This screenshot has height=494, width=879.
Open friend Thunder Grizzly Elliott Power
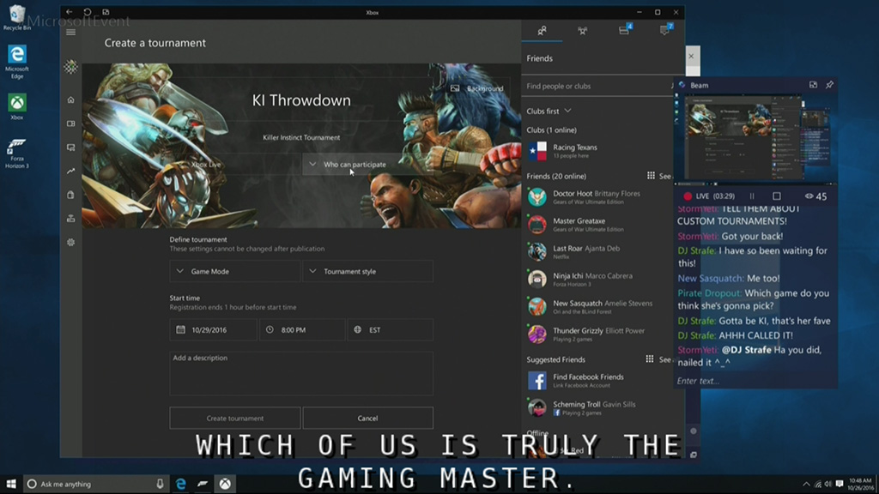(x=597, y=334)
